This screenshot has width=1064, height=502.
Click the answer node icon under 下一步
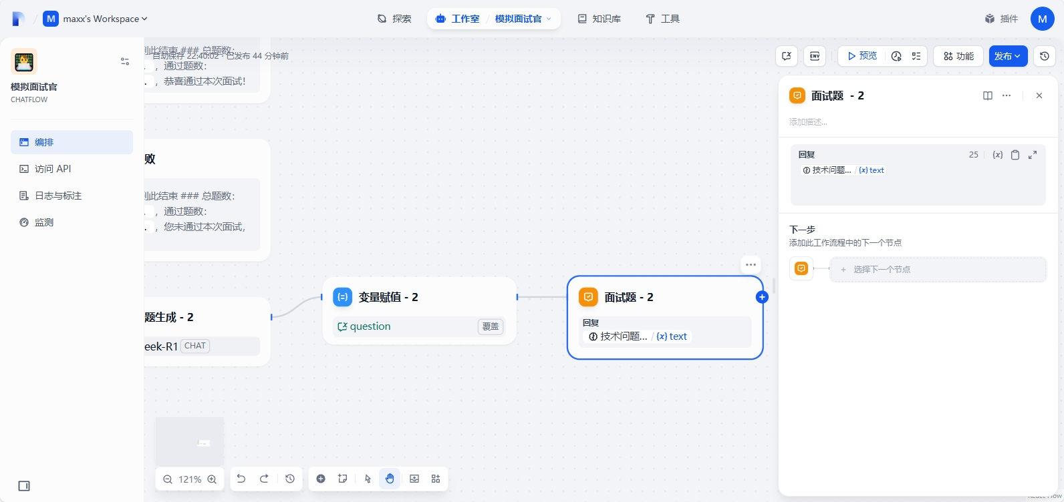(x=801, y=268)
